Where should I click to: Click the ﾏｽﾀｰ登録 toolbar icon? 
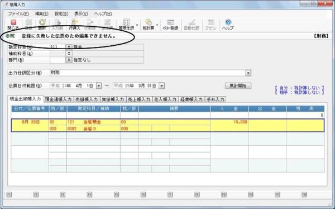coord(170,25)
